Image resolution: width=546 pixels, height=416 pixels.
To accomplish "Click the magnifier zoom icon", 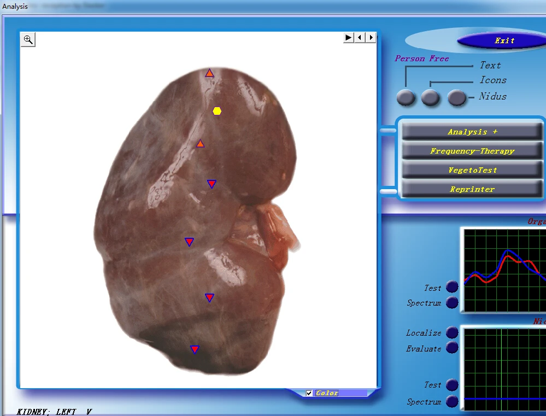I will [28, 39].
